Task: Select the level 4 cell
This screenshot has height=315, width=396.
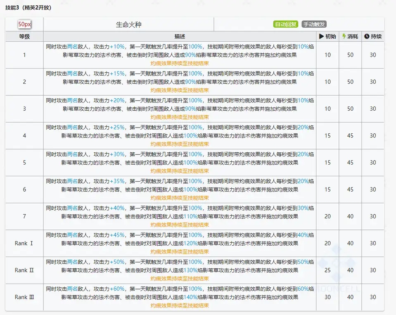Action: (x=24, y=135)
